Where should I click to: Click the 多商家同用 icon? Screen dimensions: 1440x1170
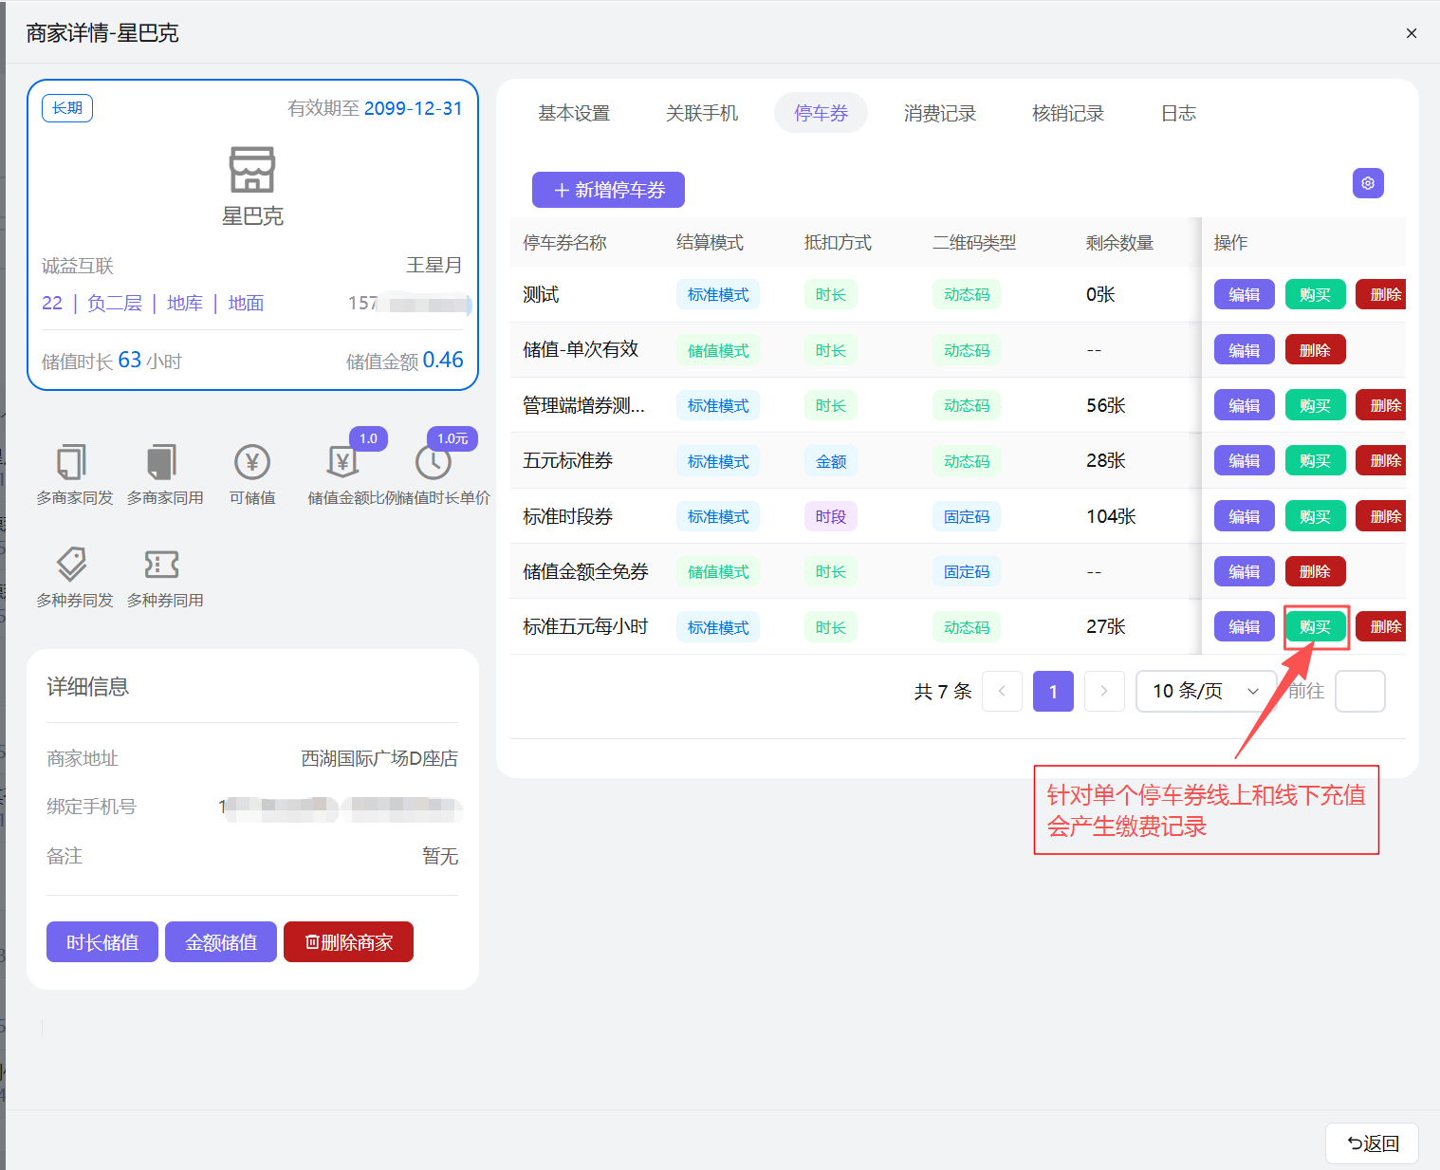[162, 463]
